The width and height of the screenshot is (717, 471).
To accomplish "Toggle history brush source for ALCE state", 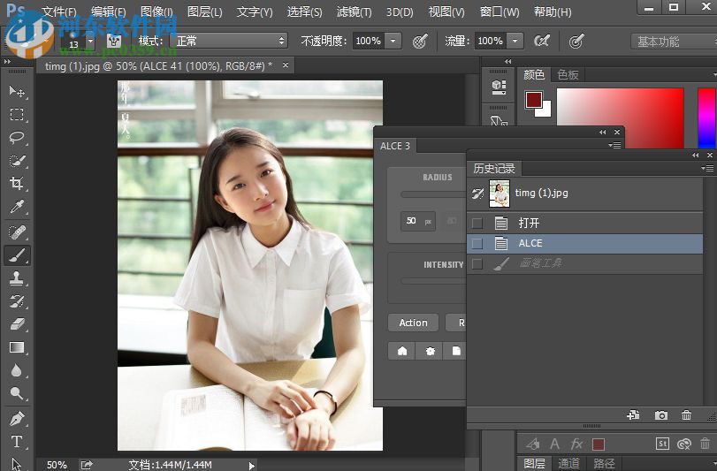I will [477, 244].
